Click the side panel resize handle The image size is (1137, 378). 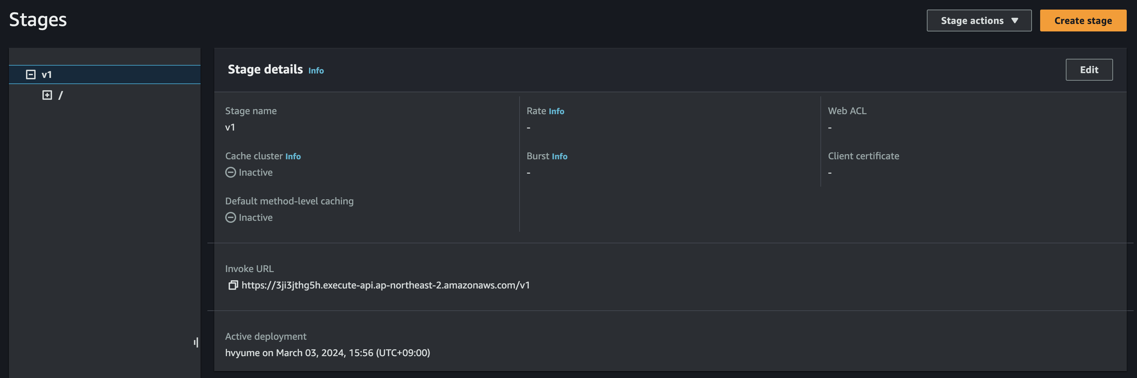coord(195,342)
